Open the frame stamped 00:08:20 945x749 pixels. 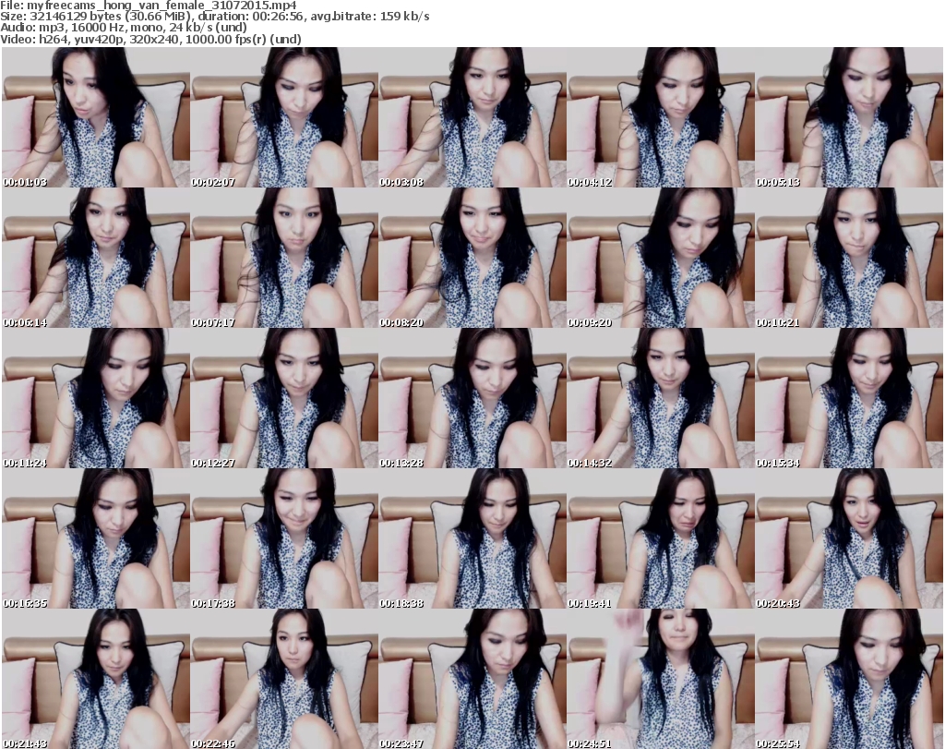point(472,258)
